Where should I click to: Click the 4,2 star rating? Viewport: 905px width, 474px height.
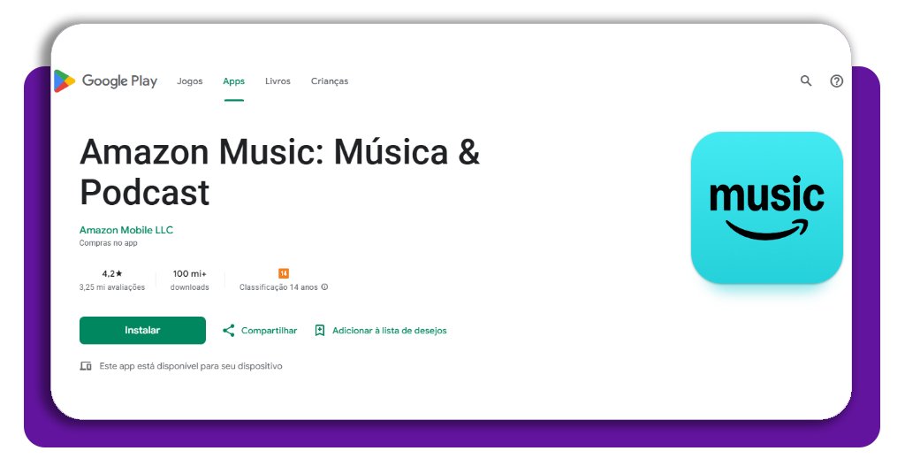[112, 273]
